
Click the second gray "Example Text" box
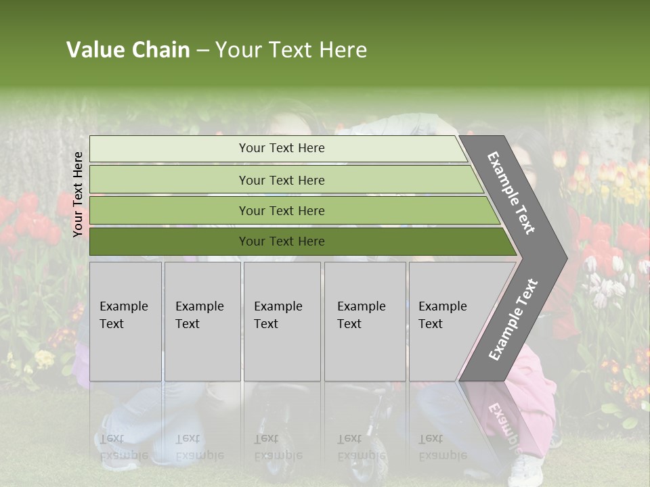click(202, 321)
